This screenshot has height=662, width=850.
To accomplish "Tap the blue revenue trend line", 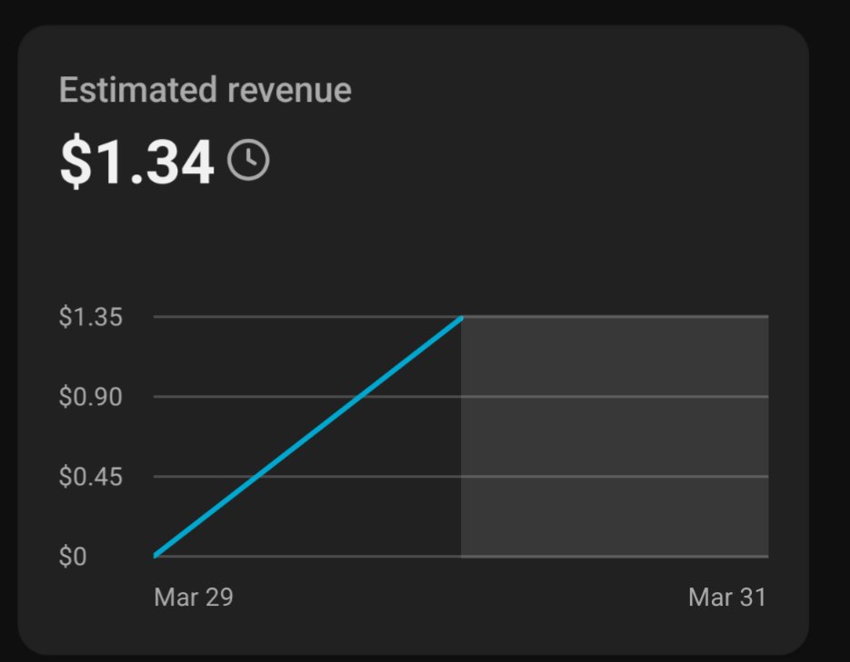I will [308, 436].
